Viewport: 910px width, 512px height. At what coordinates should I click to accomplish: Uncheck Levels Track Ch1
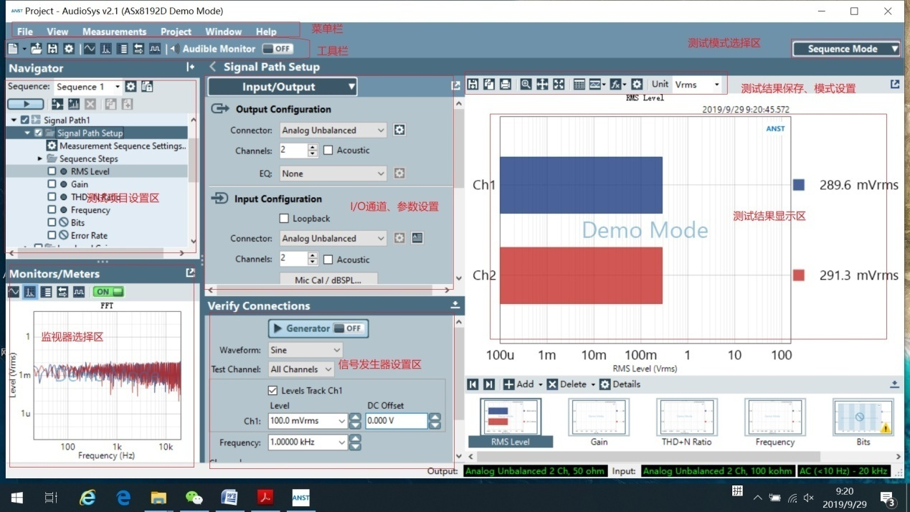click(x=272, y=391)
